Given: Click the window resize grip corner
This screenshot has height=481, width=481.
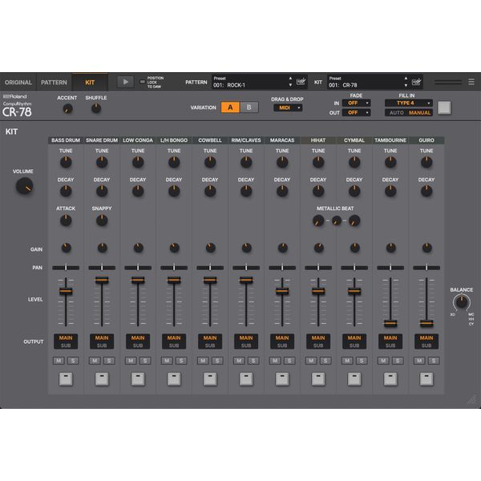Looking at the screenshot, I should (x=472, y=400).
